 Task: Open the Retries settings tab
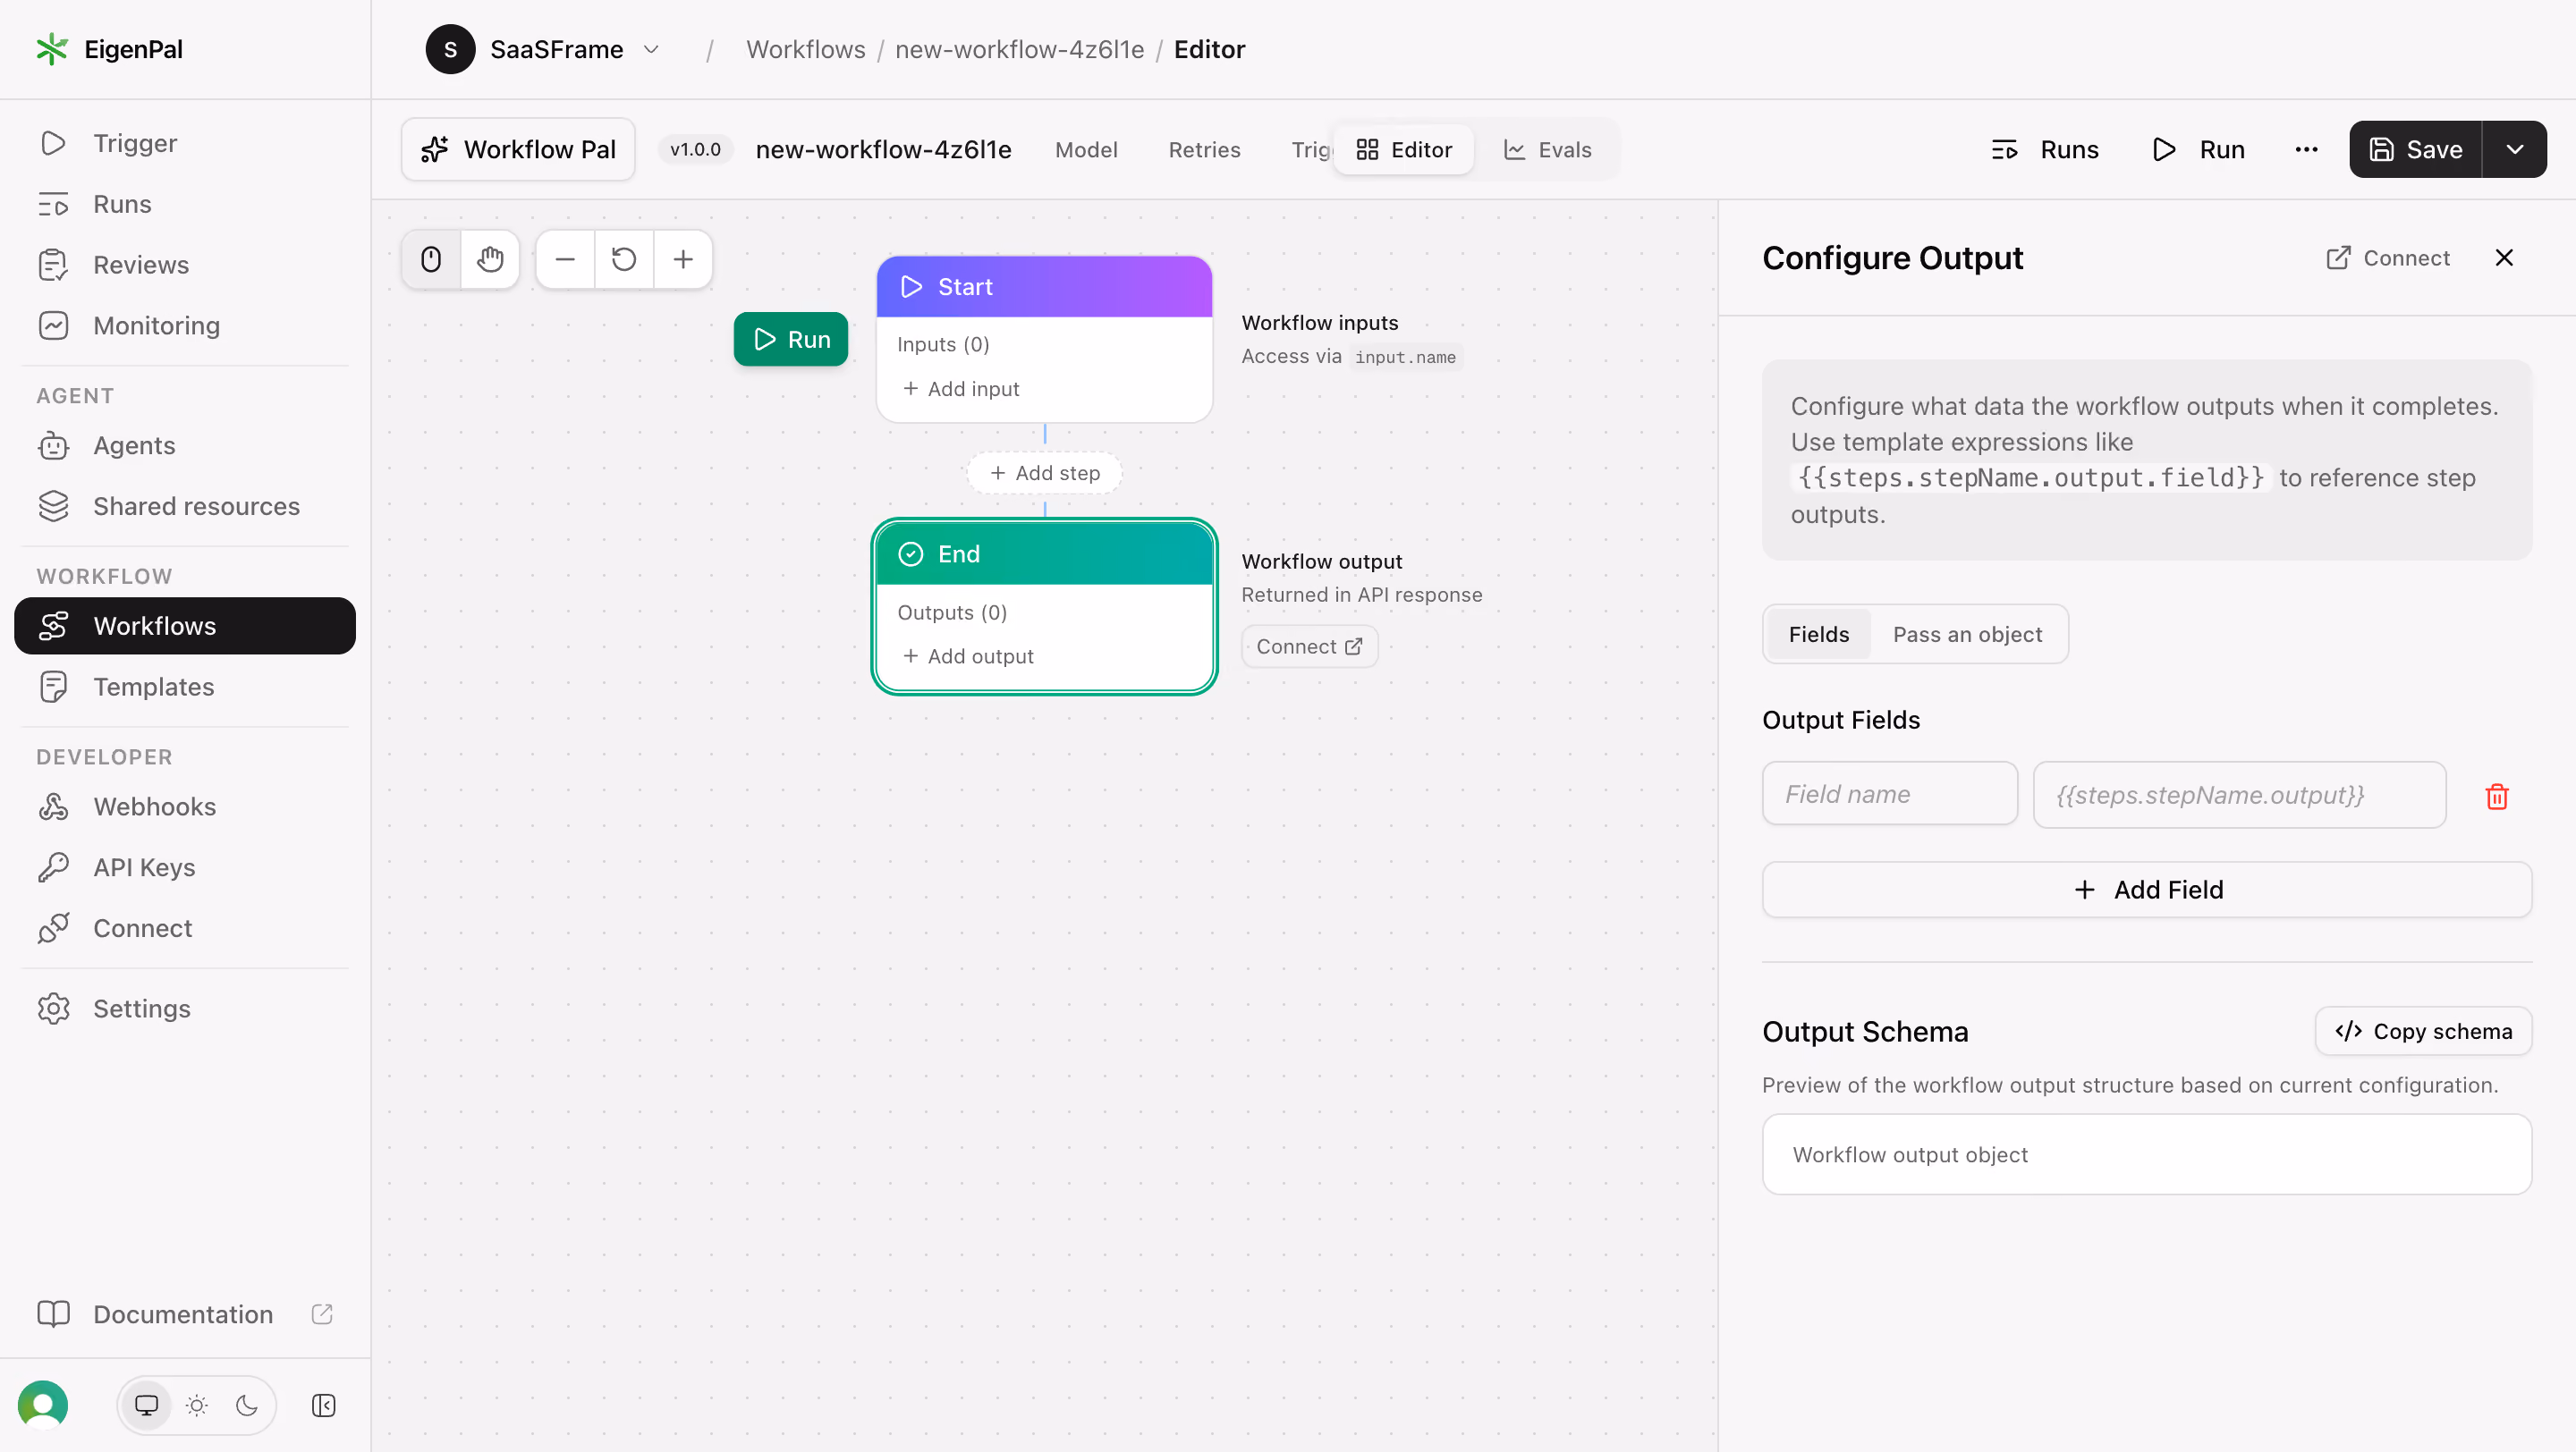coord(1204,149)
